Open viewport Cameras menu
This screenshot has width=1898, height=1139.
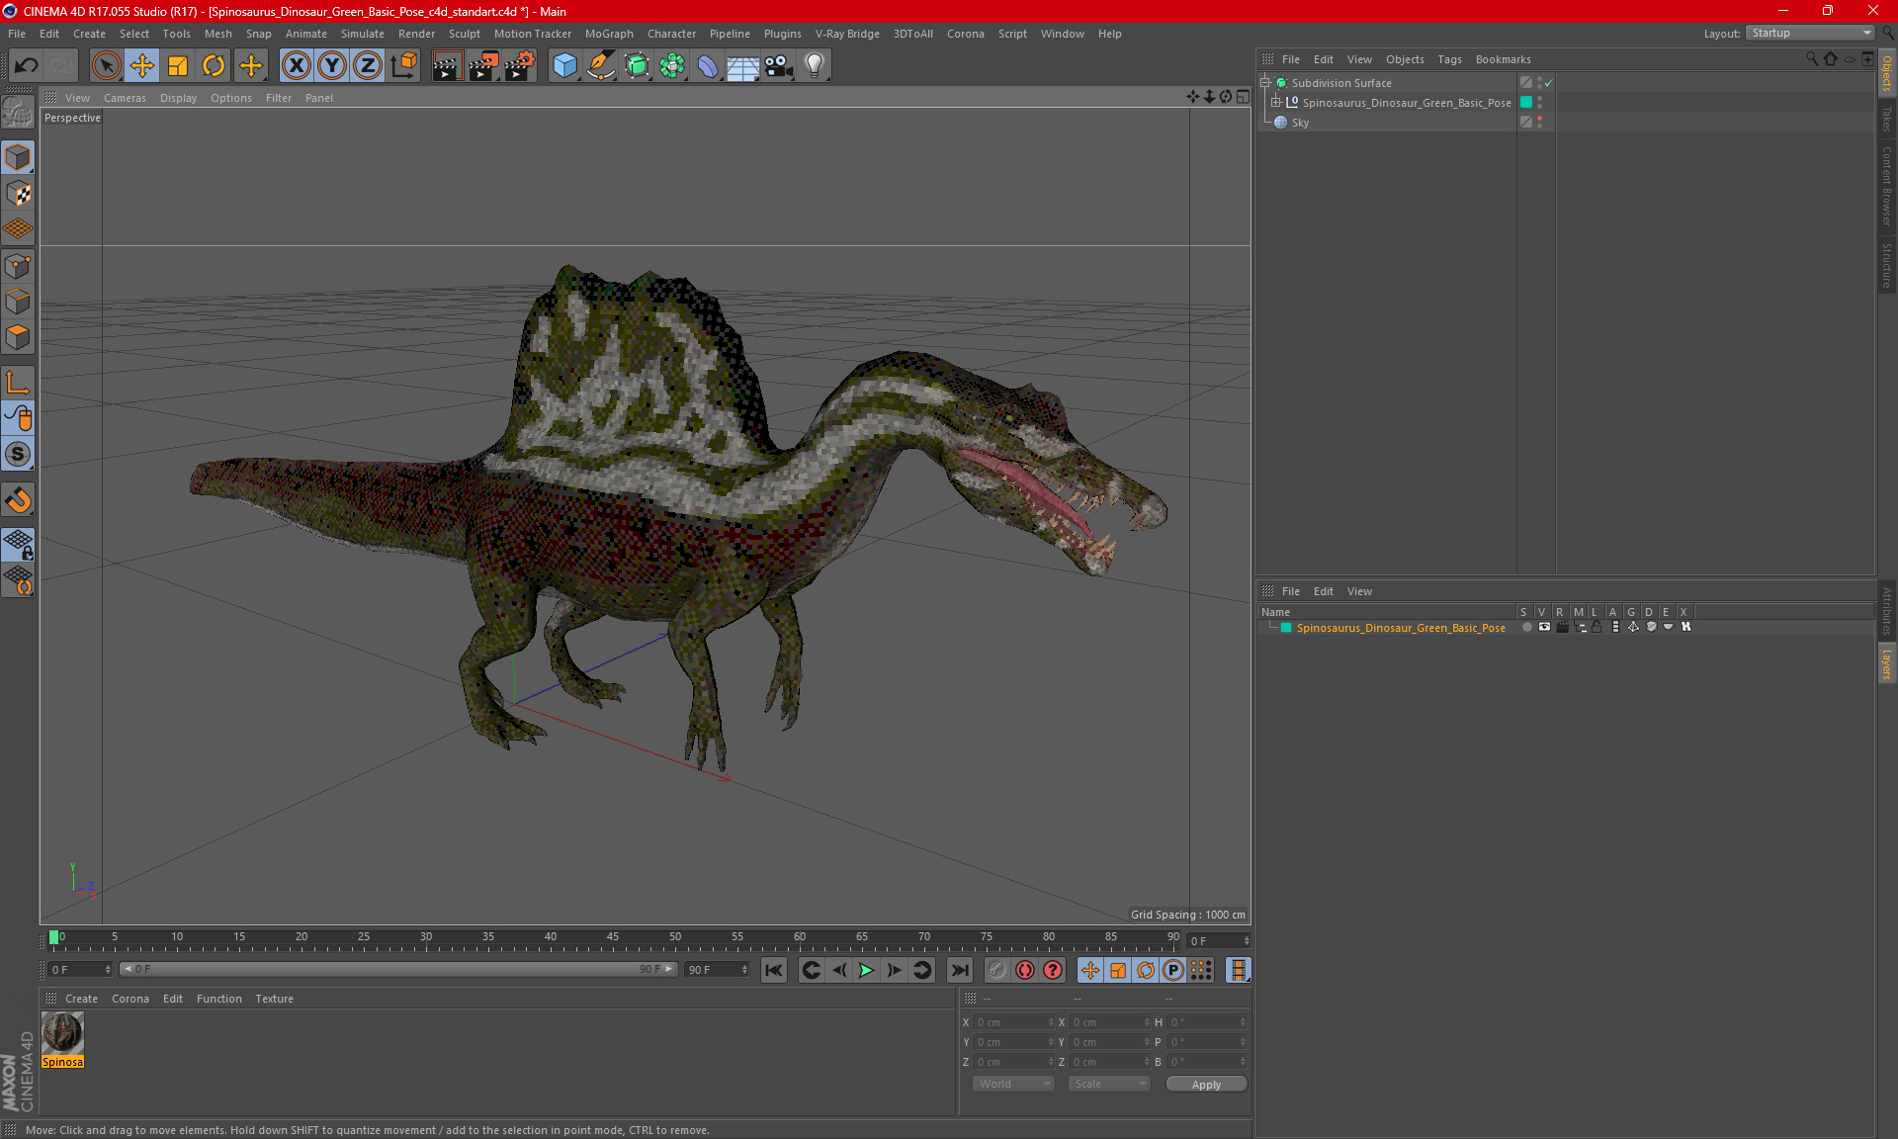pyautogui.click(x=125, y=98)
